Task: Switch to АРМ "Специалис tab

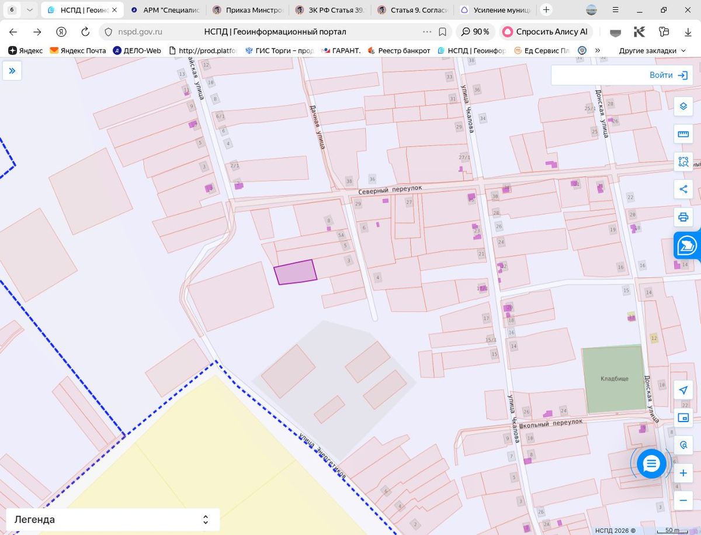Action: tap(166, 10)
